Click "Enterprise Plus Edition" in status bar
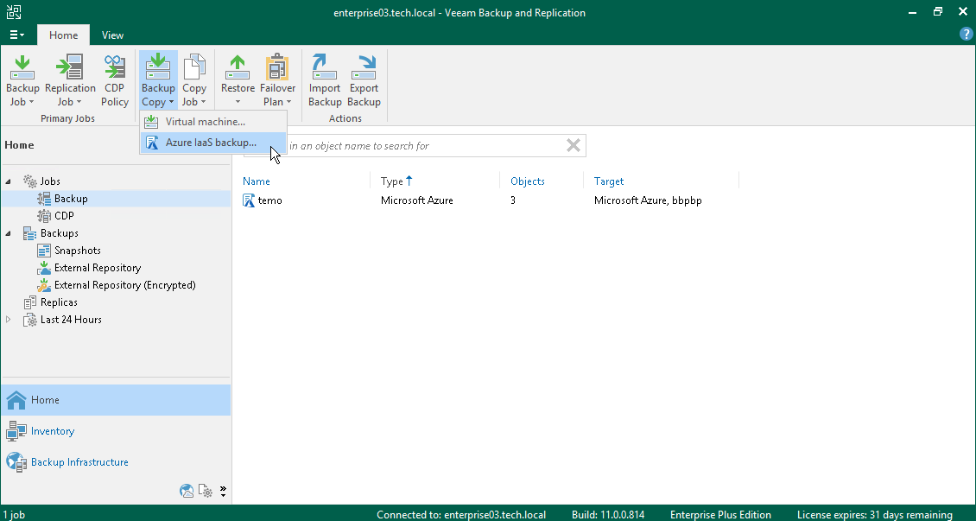Image resolution: width=976 pixels, height=521 pixels. point(721,515)
